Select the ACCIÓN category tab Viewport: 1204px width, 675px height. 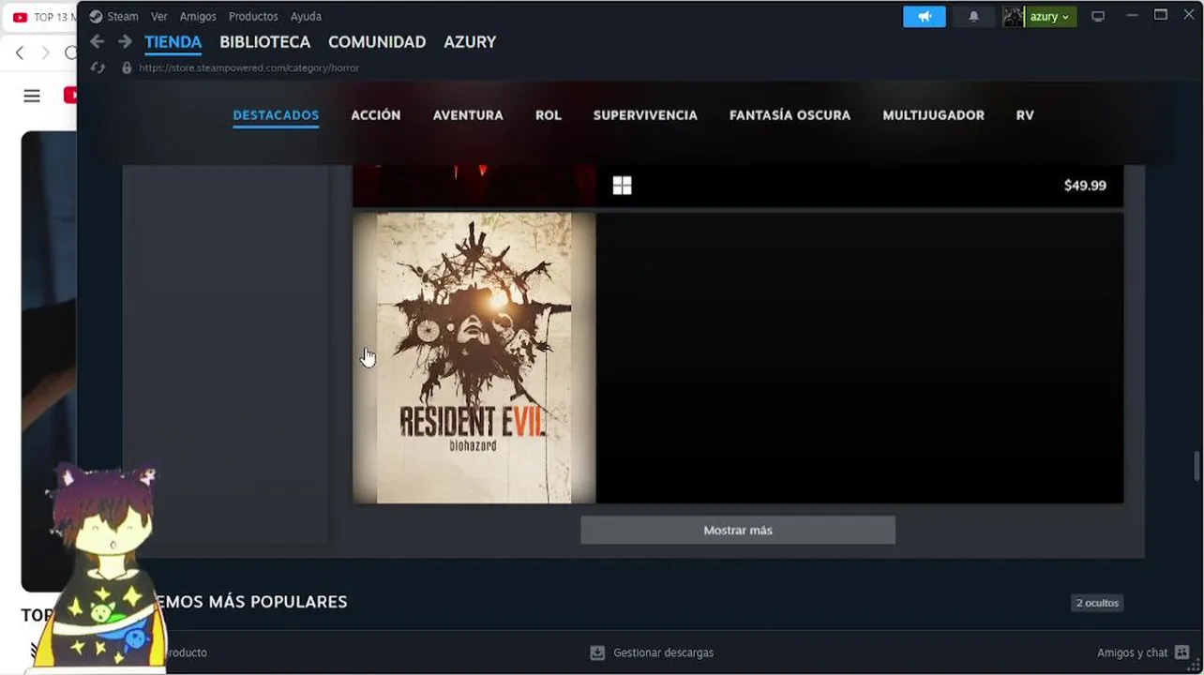(376, 115)
